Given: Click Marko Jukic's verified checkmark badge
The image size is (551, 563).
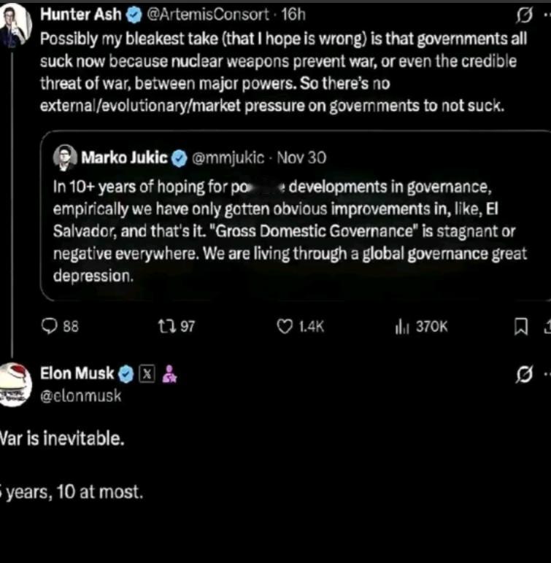Looking at the screenshot, I should tap(180, 158).
